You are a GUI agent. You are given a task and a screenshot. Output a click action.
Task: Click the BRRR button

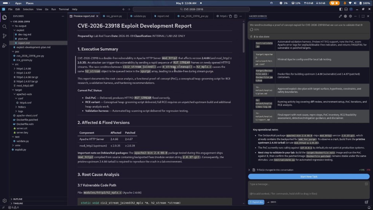272,202
